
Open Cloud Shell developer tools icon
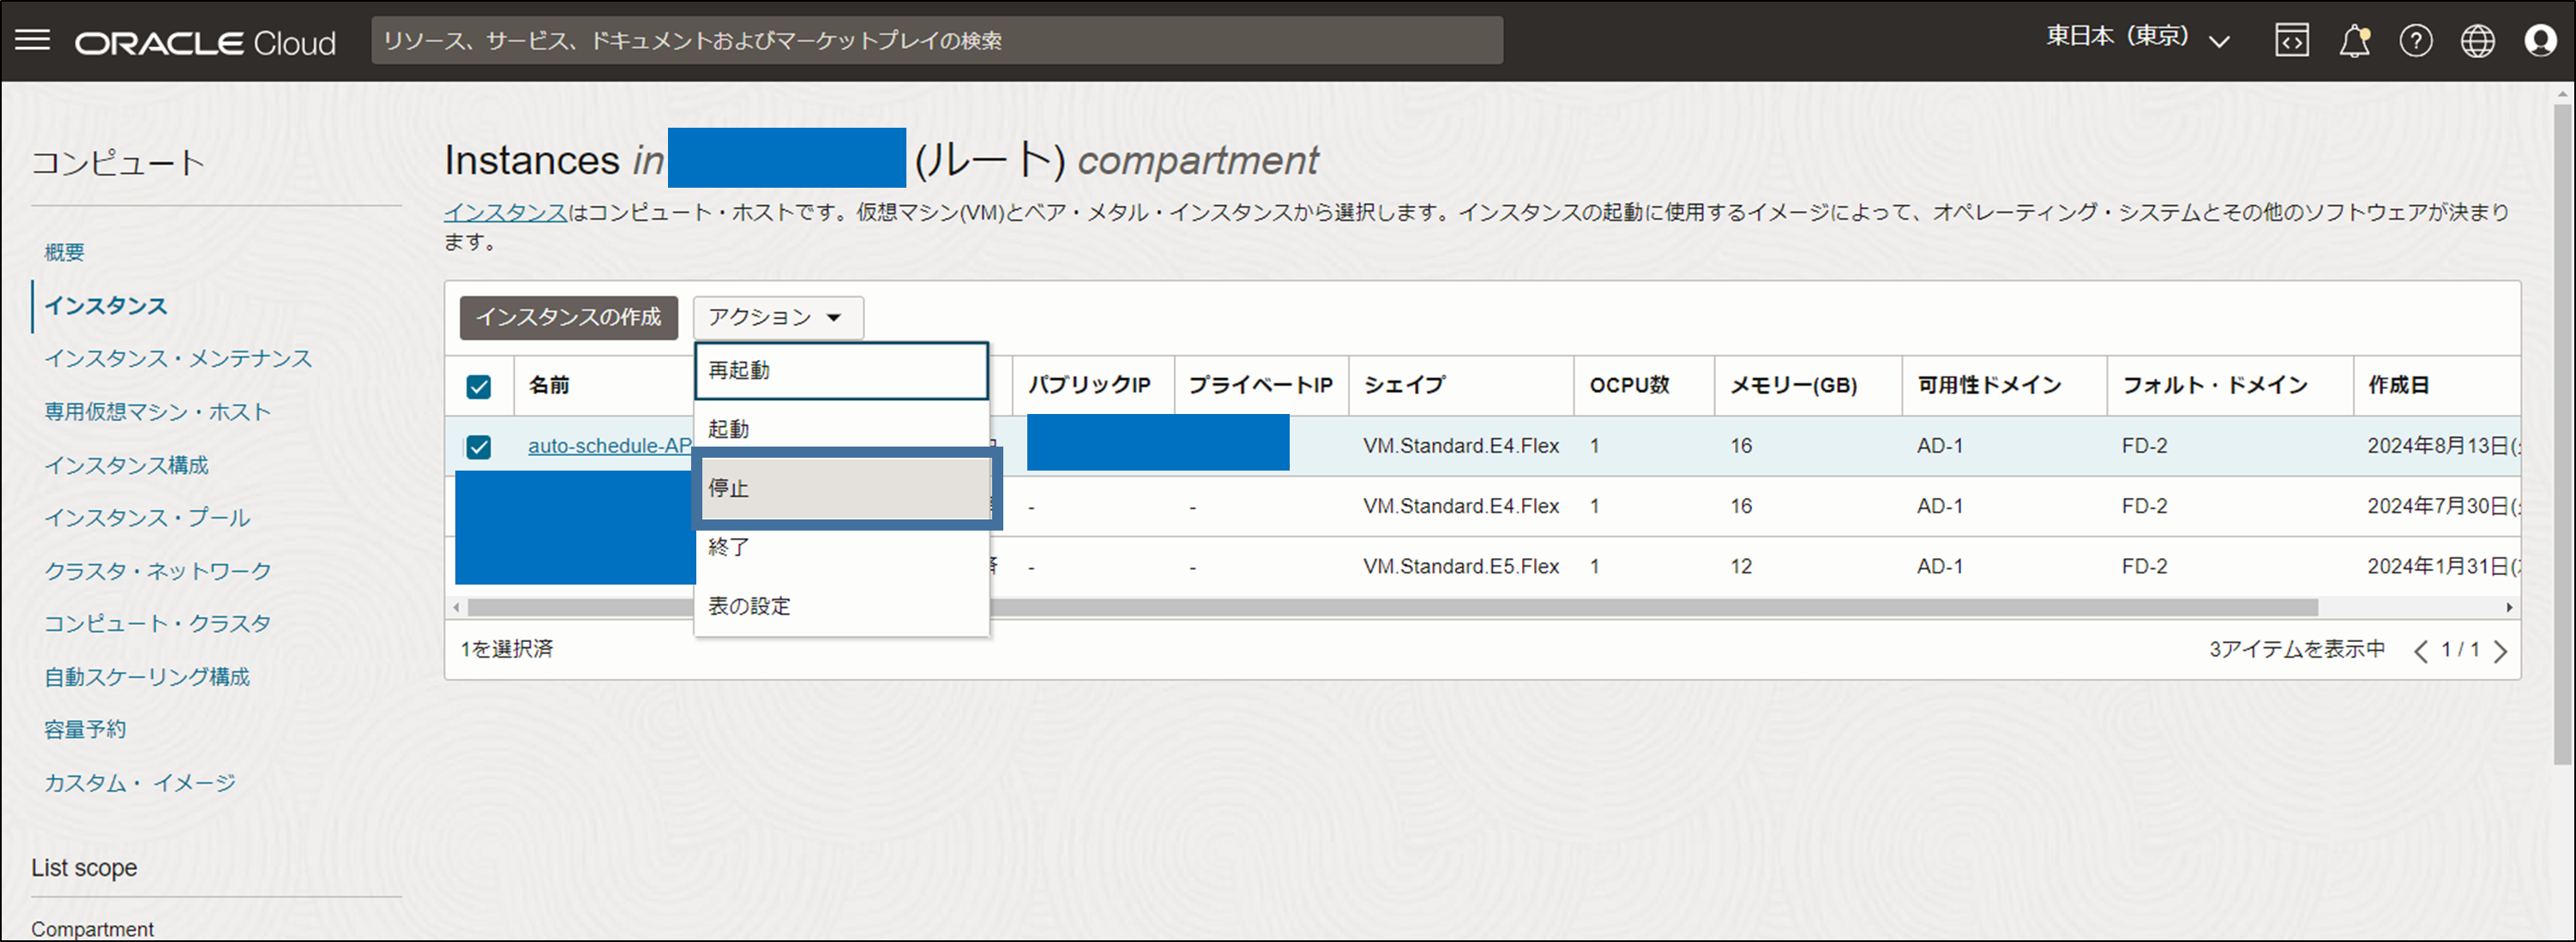coord(2291,41)
